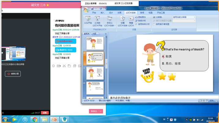Toggle the Use Rehearsed Timings checkbox
219x123 pixels.
(136, 24)
